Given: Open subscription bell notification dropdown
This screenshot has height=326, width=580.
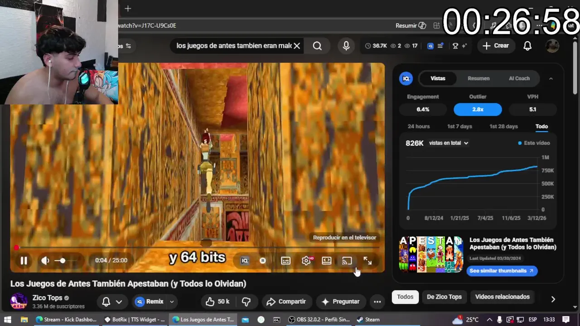Looking at the screenshot, I should (112, 302).
